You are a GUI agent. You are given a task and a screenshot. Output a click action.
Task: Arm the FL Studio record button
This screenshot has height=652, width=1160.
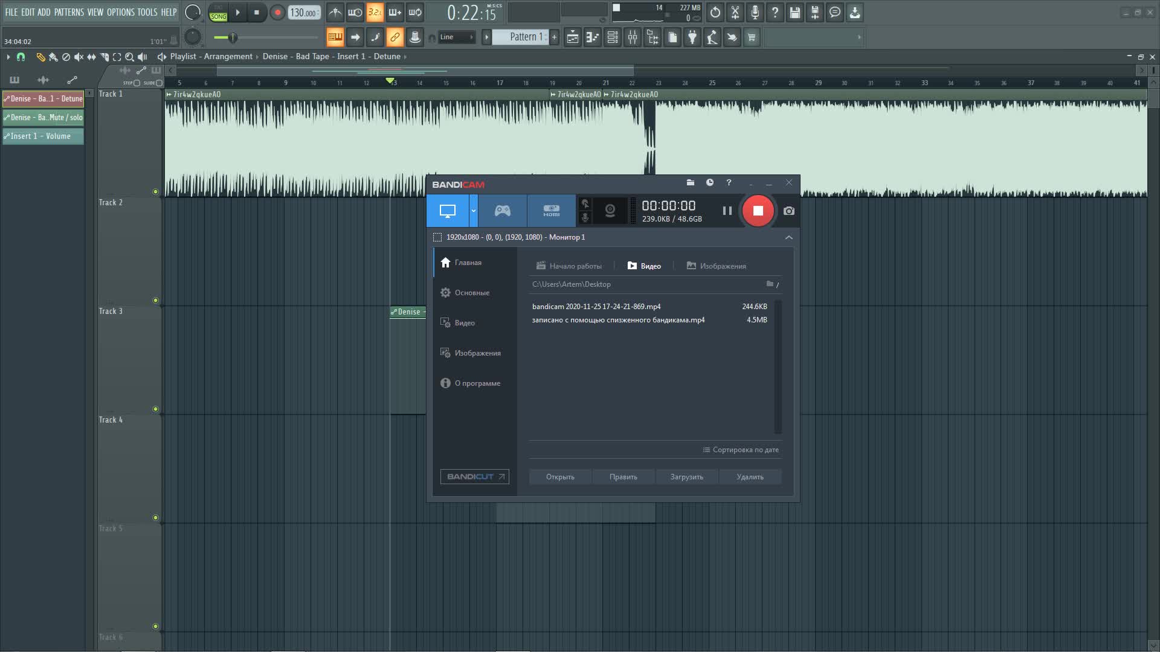(x=277, y=12)
